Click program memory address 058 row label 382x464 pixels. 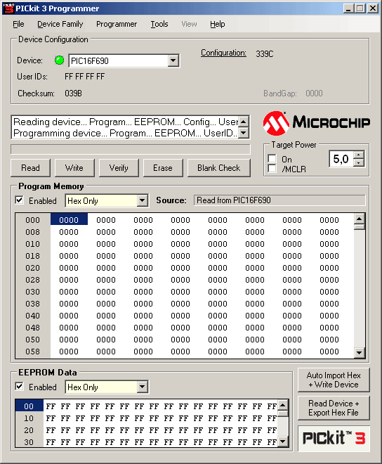pos(32,352)
